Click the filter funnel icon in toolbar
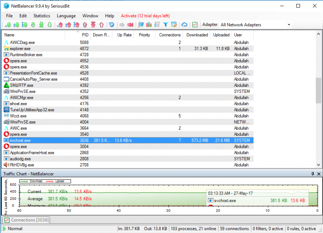 click(x=166, y=25)
